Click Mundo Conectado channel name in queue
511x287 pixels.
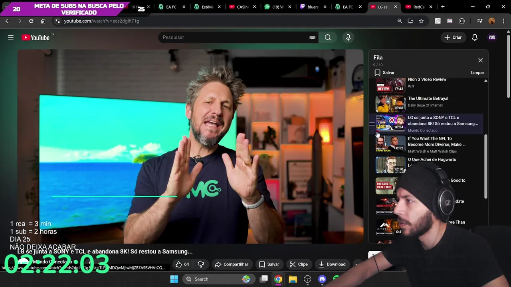(422, 130)
